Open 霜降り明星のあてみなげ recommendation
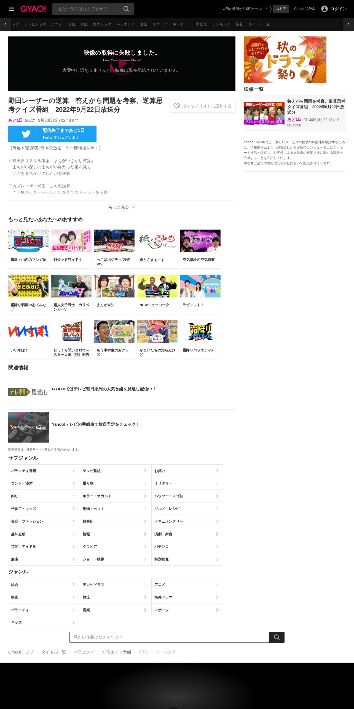The image size is (354, 709). click(x=28, y=292)
